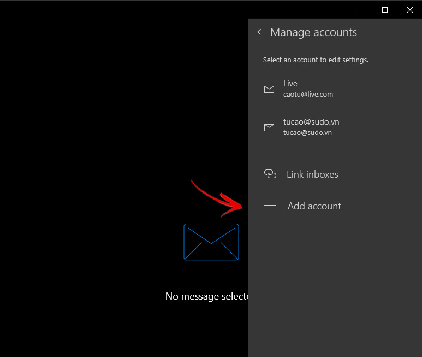The height and width of the screenshot is (357, 422).
Task: Close the Mail window
Action: [x=409, y=10]
